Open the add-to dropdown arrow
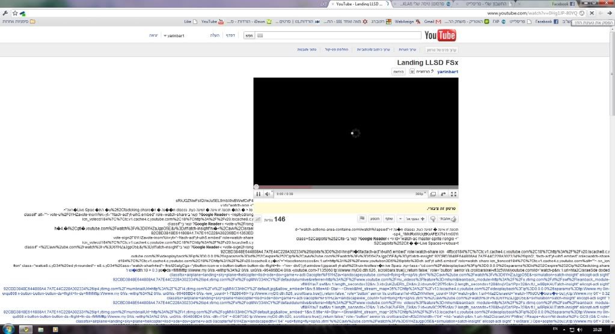The width and height of the screenshot is (615, 334). coord(400,219)
